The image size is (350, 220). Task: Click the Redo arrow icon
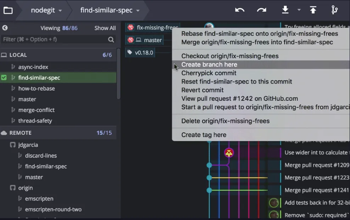pos(262,10)
